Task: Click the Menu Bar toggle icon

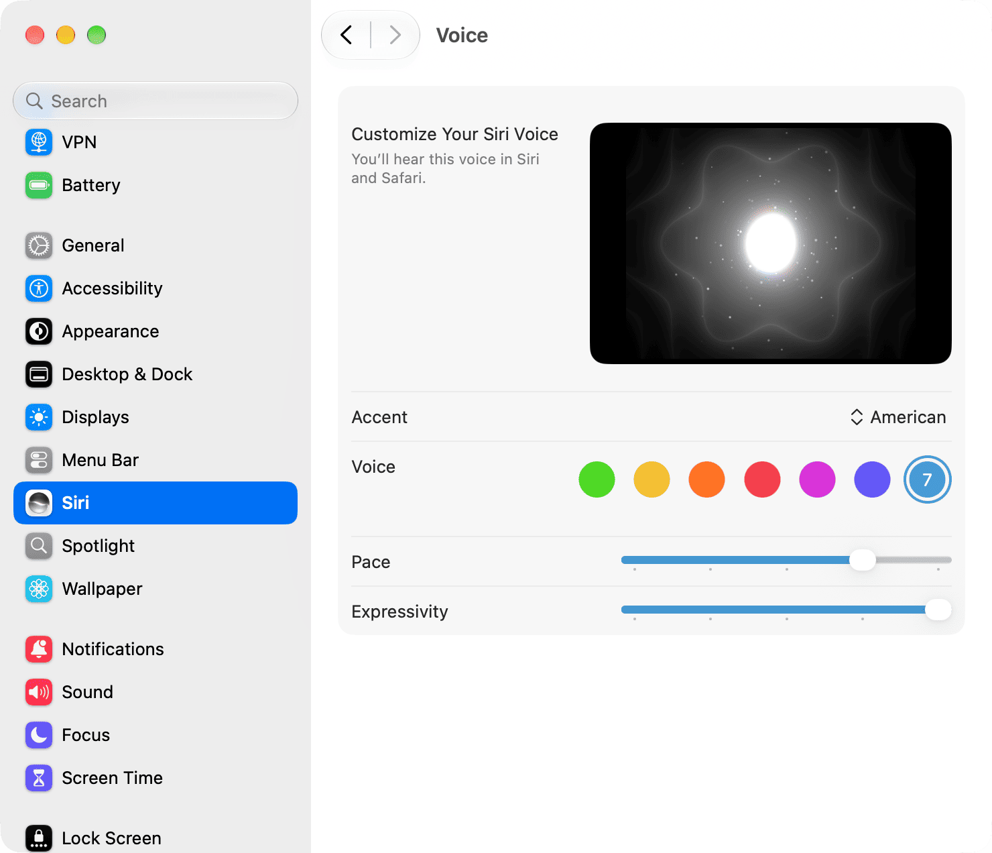Action: [39, 460]
